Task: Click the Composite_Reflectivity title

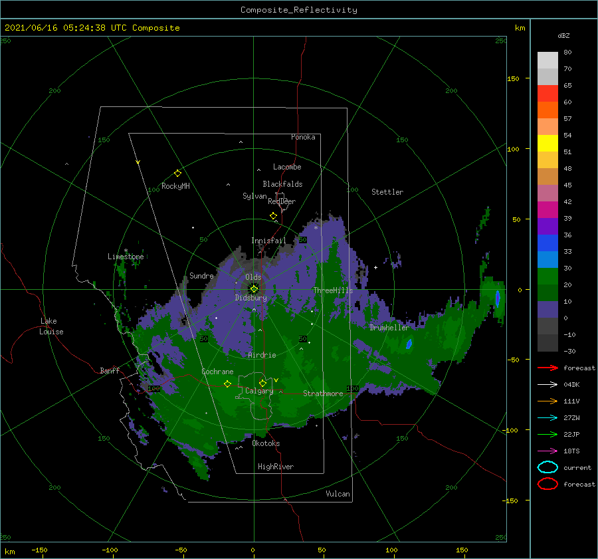Action: click(298, 10)
